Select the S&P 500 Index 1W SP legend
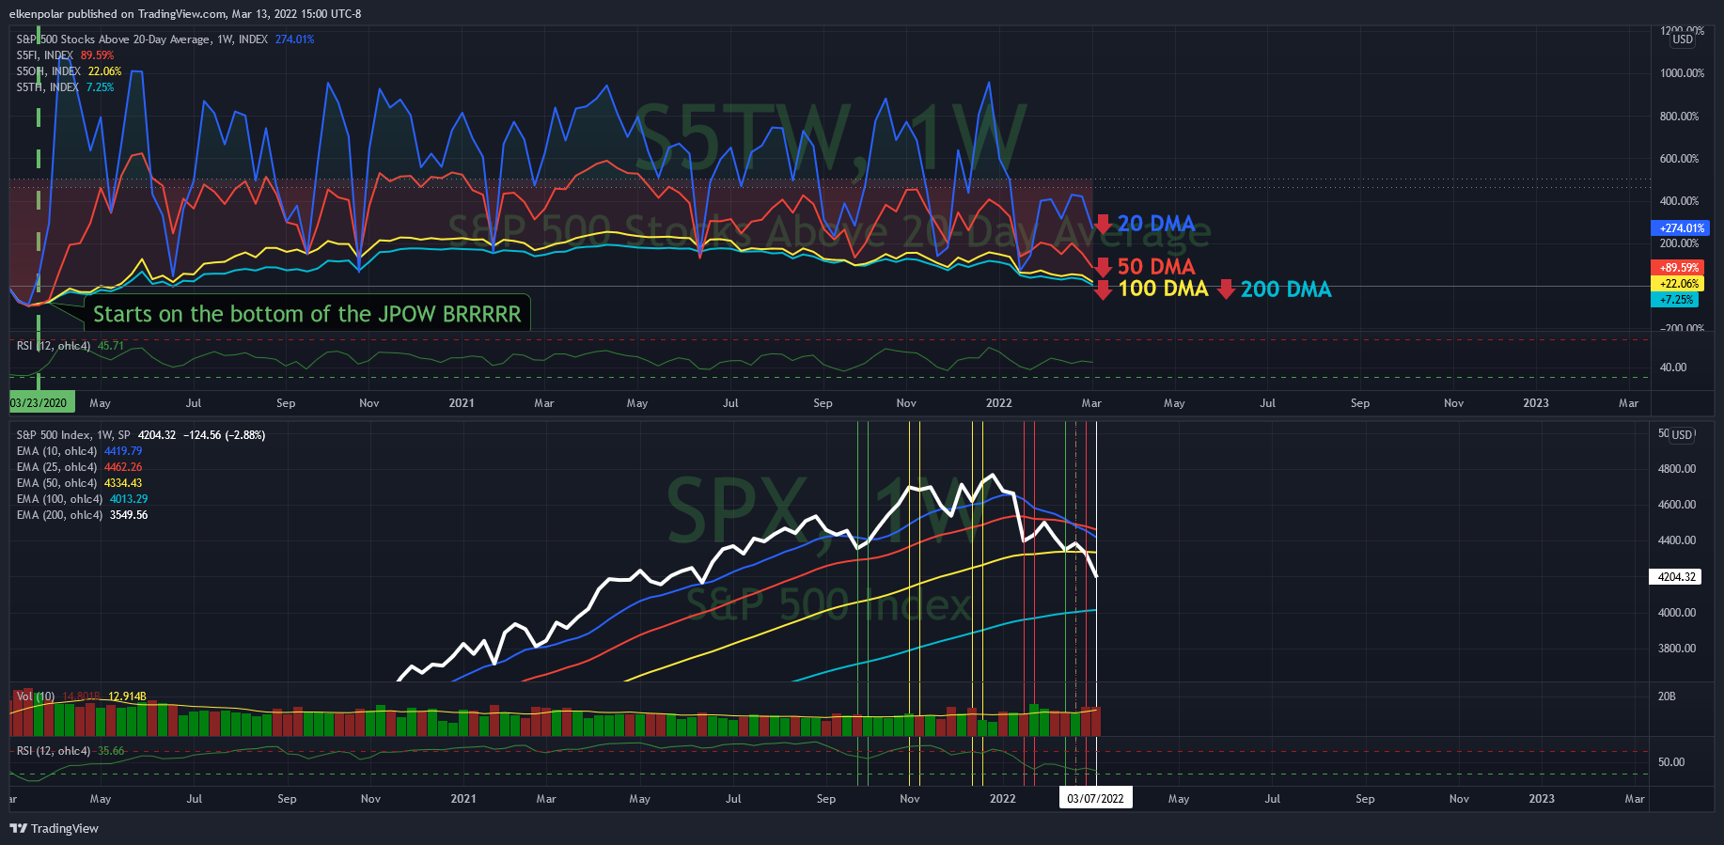Image resolution: width=1724 pixels, height=845 pixels. [x=141, y=435]
